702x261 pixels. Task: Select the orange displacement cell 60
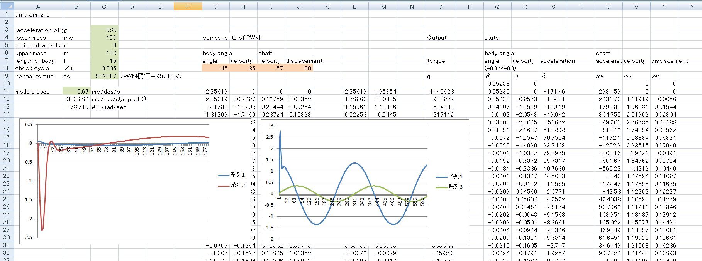[299, 68]
